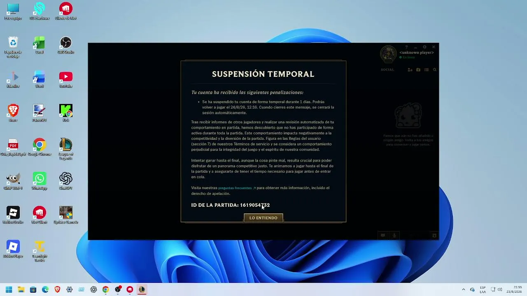Open Este equipo desktop icon
527x296 pixels.
click(x=13, y=12)
